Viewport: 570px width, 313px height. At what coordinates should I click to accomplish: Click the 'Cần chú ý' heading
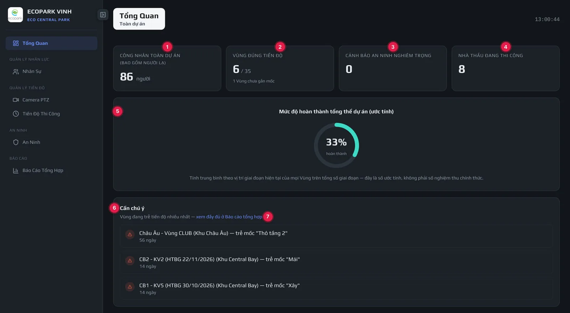132,208
